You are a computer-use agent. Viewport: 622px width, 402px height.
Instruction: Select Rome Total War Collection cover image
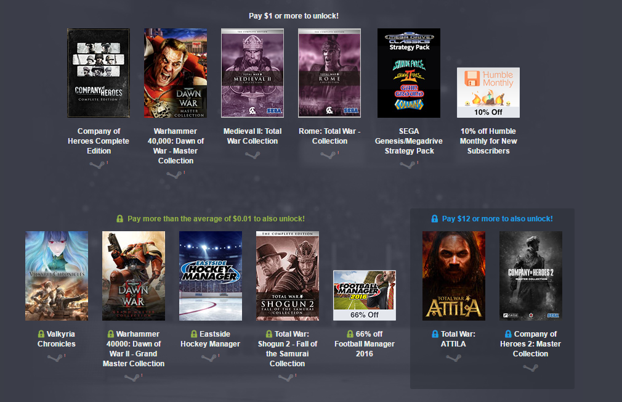(329, 73)
